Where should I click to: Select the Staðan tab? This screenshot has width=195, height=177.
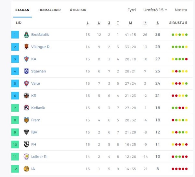coord(22,10)
